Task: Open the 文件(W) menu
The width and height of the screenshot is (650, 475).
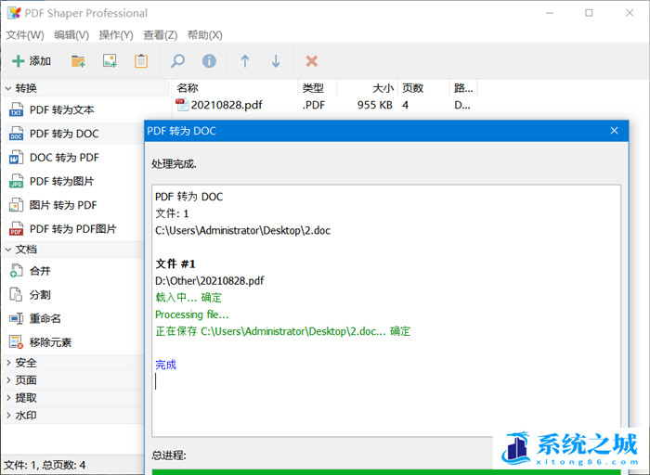Action: click(x=25, y=35)
